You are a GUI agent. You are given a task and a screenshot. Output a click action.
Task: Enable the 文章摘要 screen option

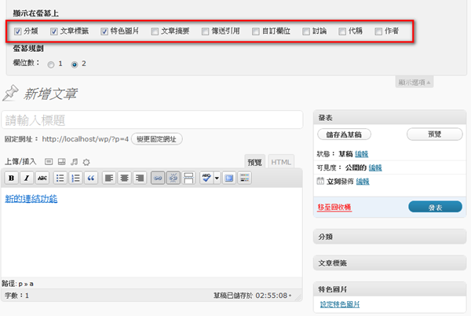(x=155, y=31)
